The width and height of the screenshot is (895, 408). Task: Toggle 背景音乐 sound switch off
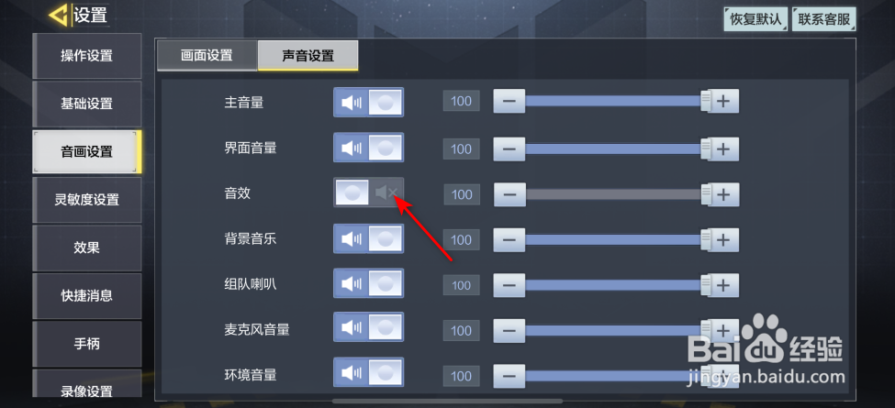click(x=368, y=238)
